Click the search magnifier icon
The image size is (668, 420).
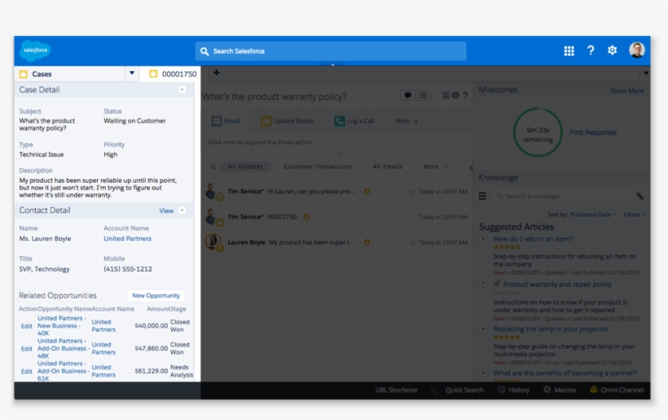pyautogui.click(x=204, y=51)
